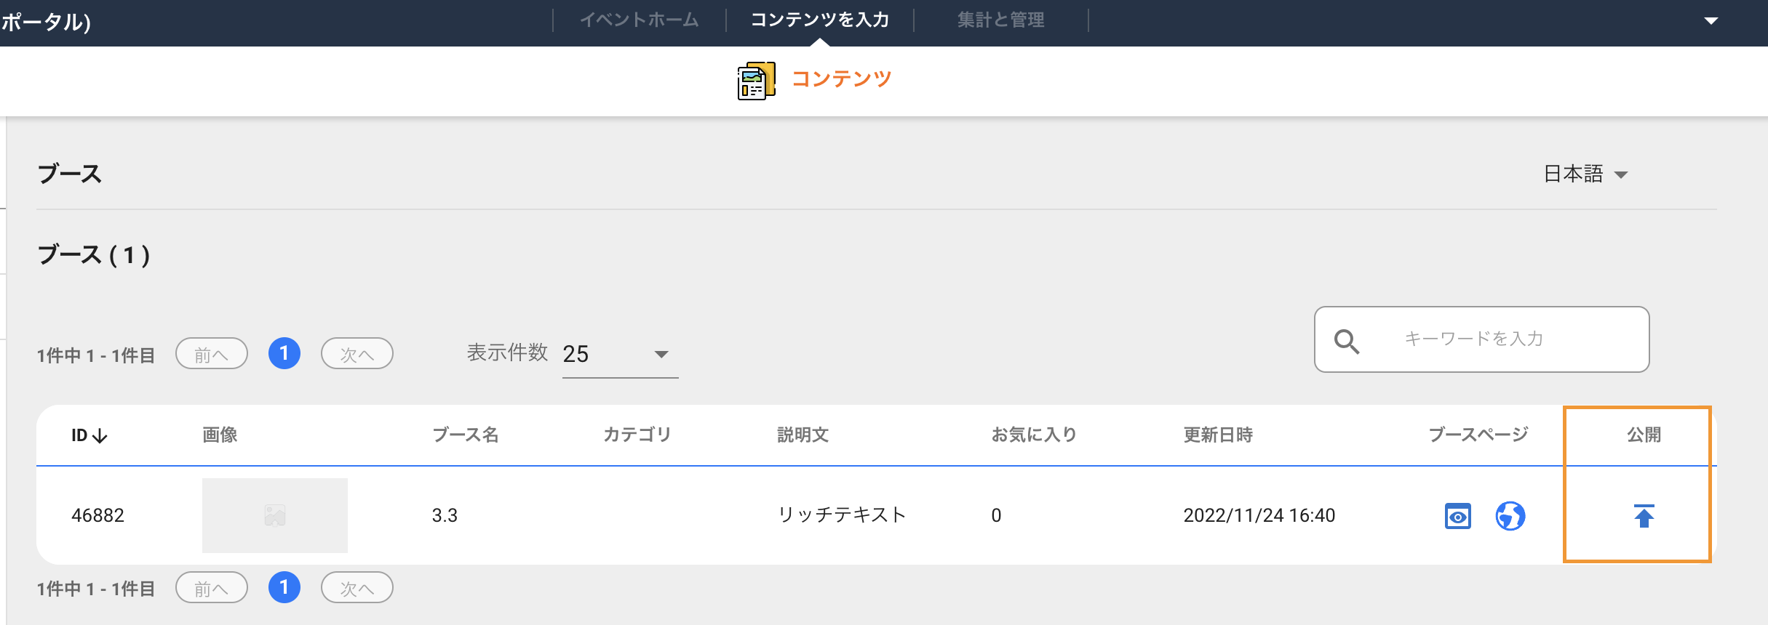Image resolution: width=1768 pixels, height=625 pixels.
Task: Click the 更新日時 column header
Action: click(x=1218, y=435)
